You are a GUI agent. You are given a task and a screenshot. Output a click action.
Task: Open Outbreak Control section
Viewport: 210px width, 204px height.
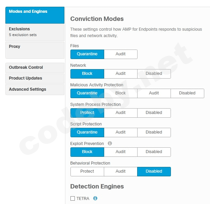35,67
